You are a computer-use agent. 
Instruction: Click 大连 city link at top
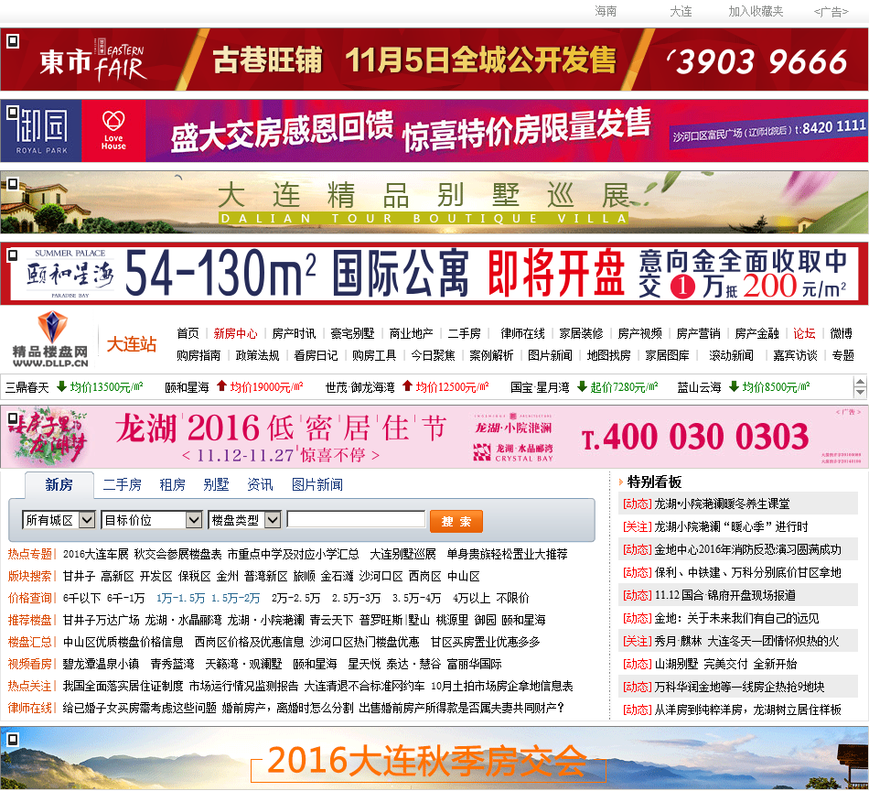pos(681,11)
